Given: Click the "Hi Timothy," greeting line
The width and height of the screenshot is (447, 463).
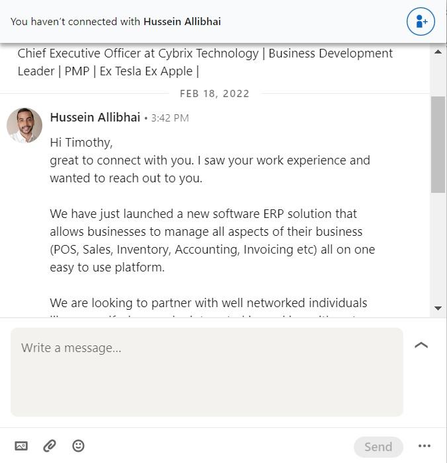Looking at the screenshot, I should tap(81, 143).
